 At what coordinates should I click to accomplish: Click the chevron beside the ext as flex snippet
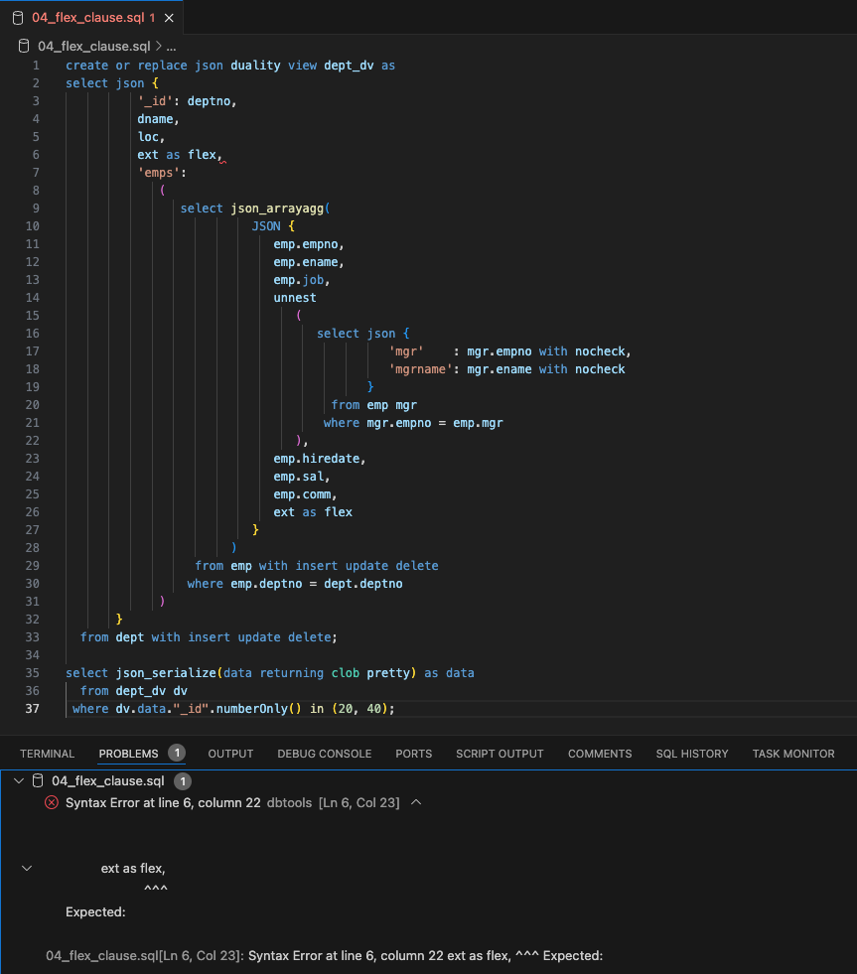tap(27, 867)
